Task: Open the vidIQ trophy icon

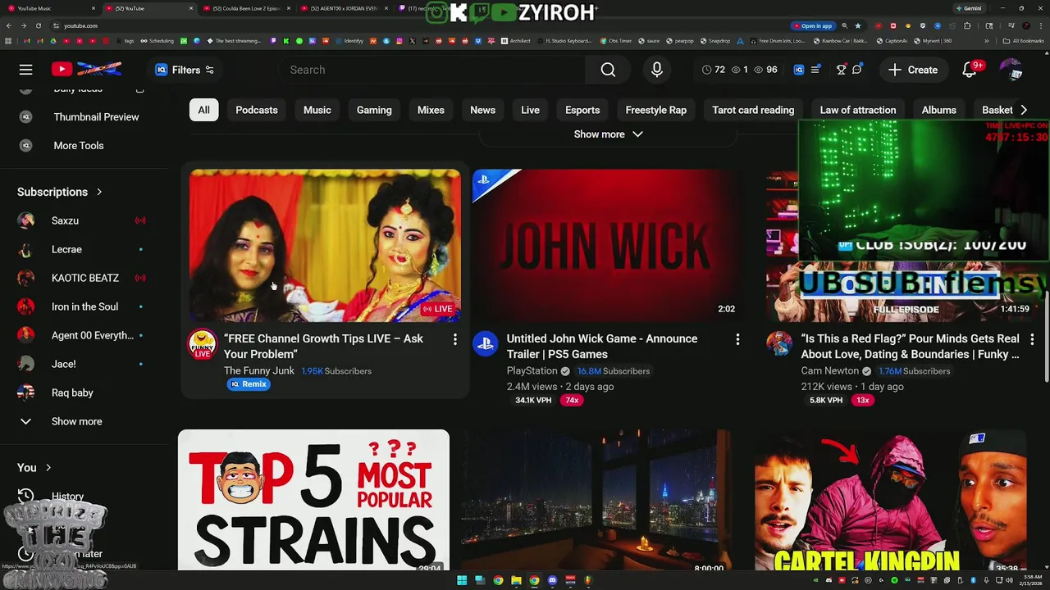Action: pos(841,70)
